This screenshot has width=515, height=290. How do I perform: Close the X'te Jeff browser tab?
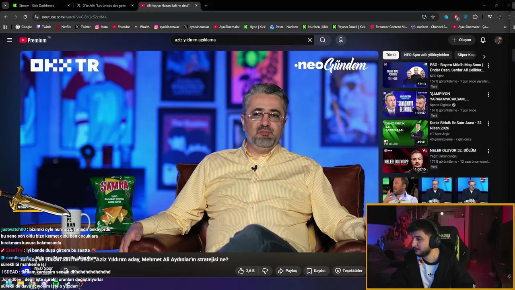click(132, 6)
